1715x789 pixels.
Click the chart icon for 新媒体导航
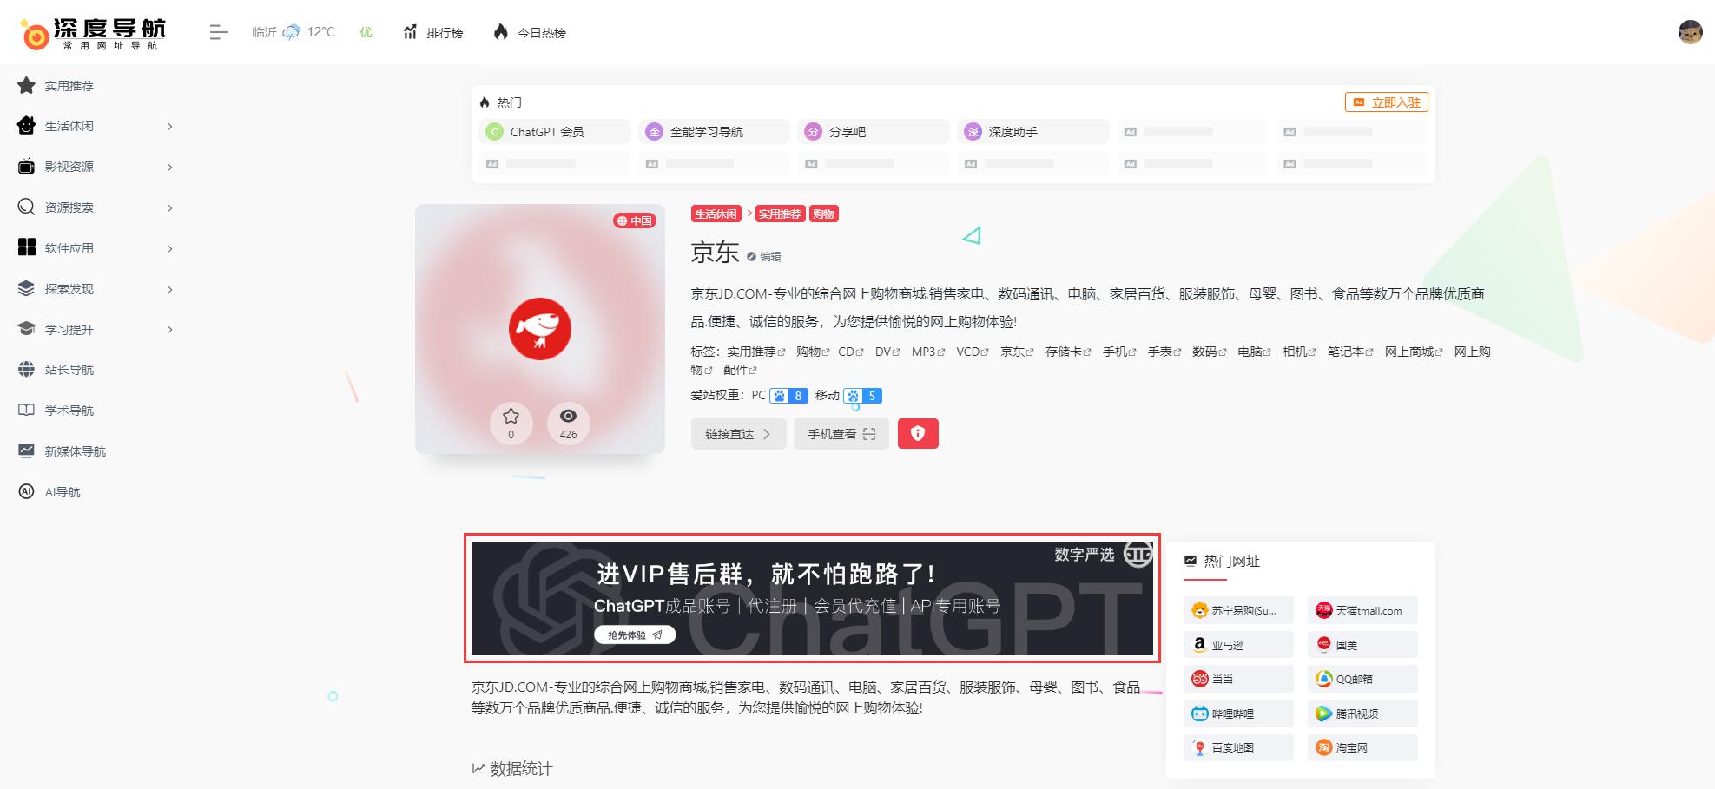tap(26, 450)
